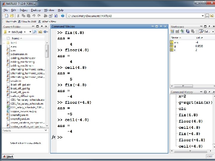Open Simulink library icon
The width and height of the screenshot is (215, 161).
pos(45,16)
